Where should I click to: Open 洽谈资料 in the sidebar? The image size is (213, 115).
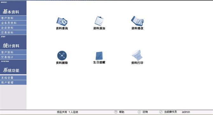tap(13, 28)
